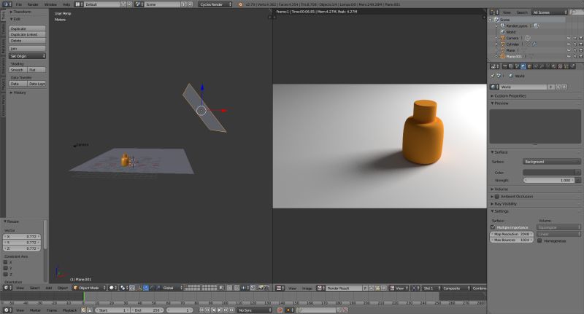
Task: Click the Cylinder modifier wrench icon in outliner
Action: [x=534, y=44]
